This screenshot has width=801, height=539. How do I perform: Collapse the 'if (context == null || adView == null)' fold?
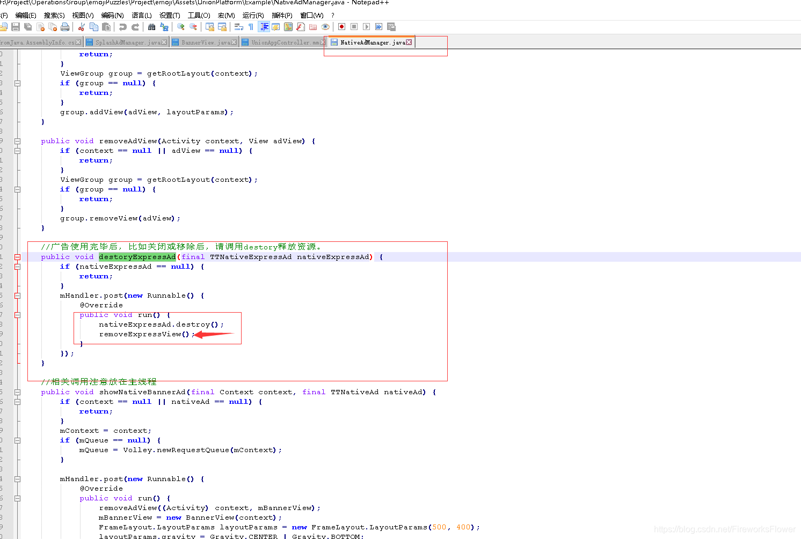pyautogui.click(x=17, y=151)
